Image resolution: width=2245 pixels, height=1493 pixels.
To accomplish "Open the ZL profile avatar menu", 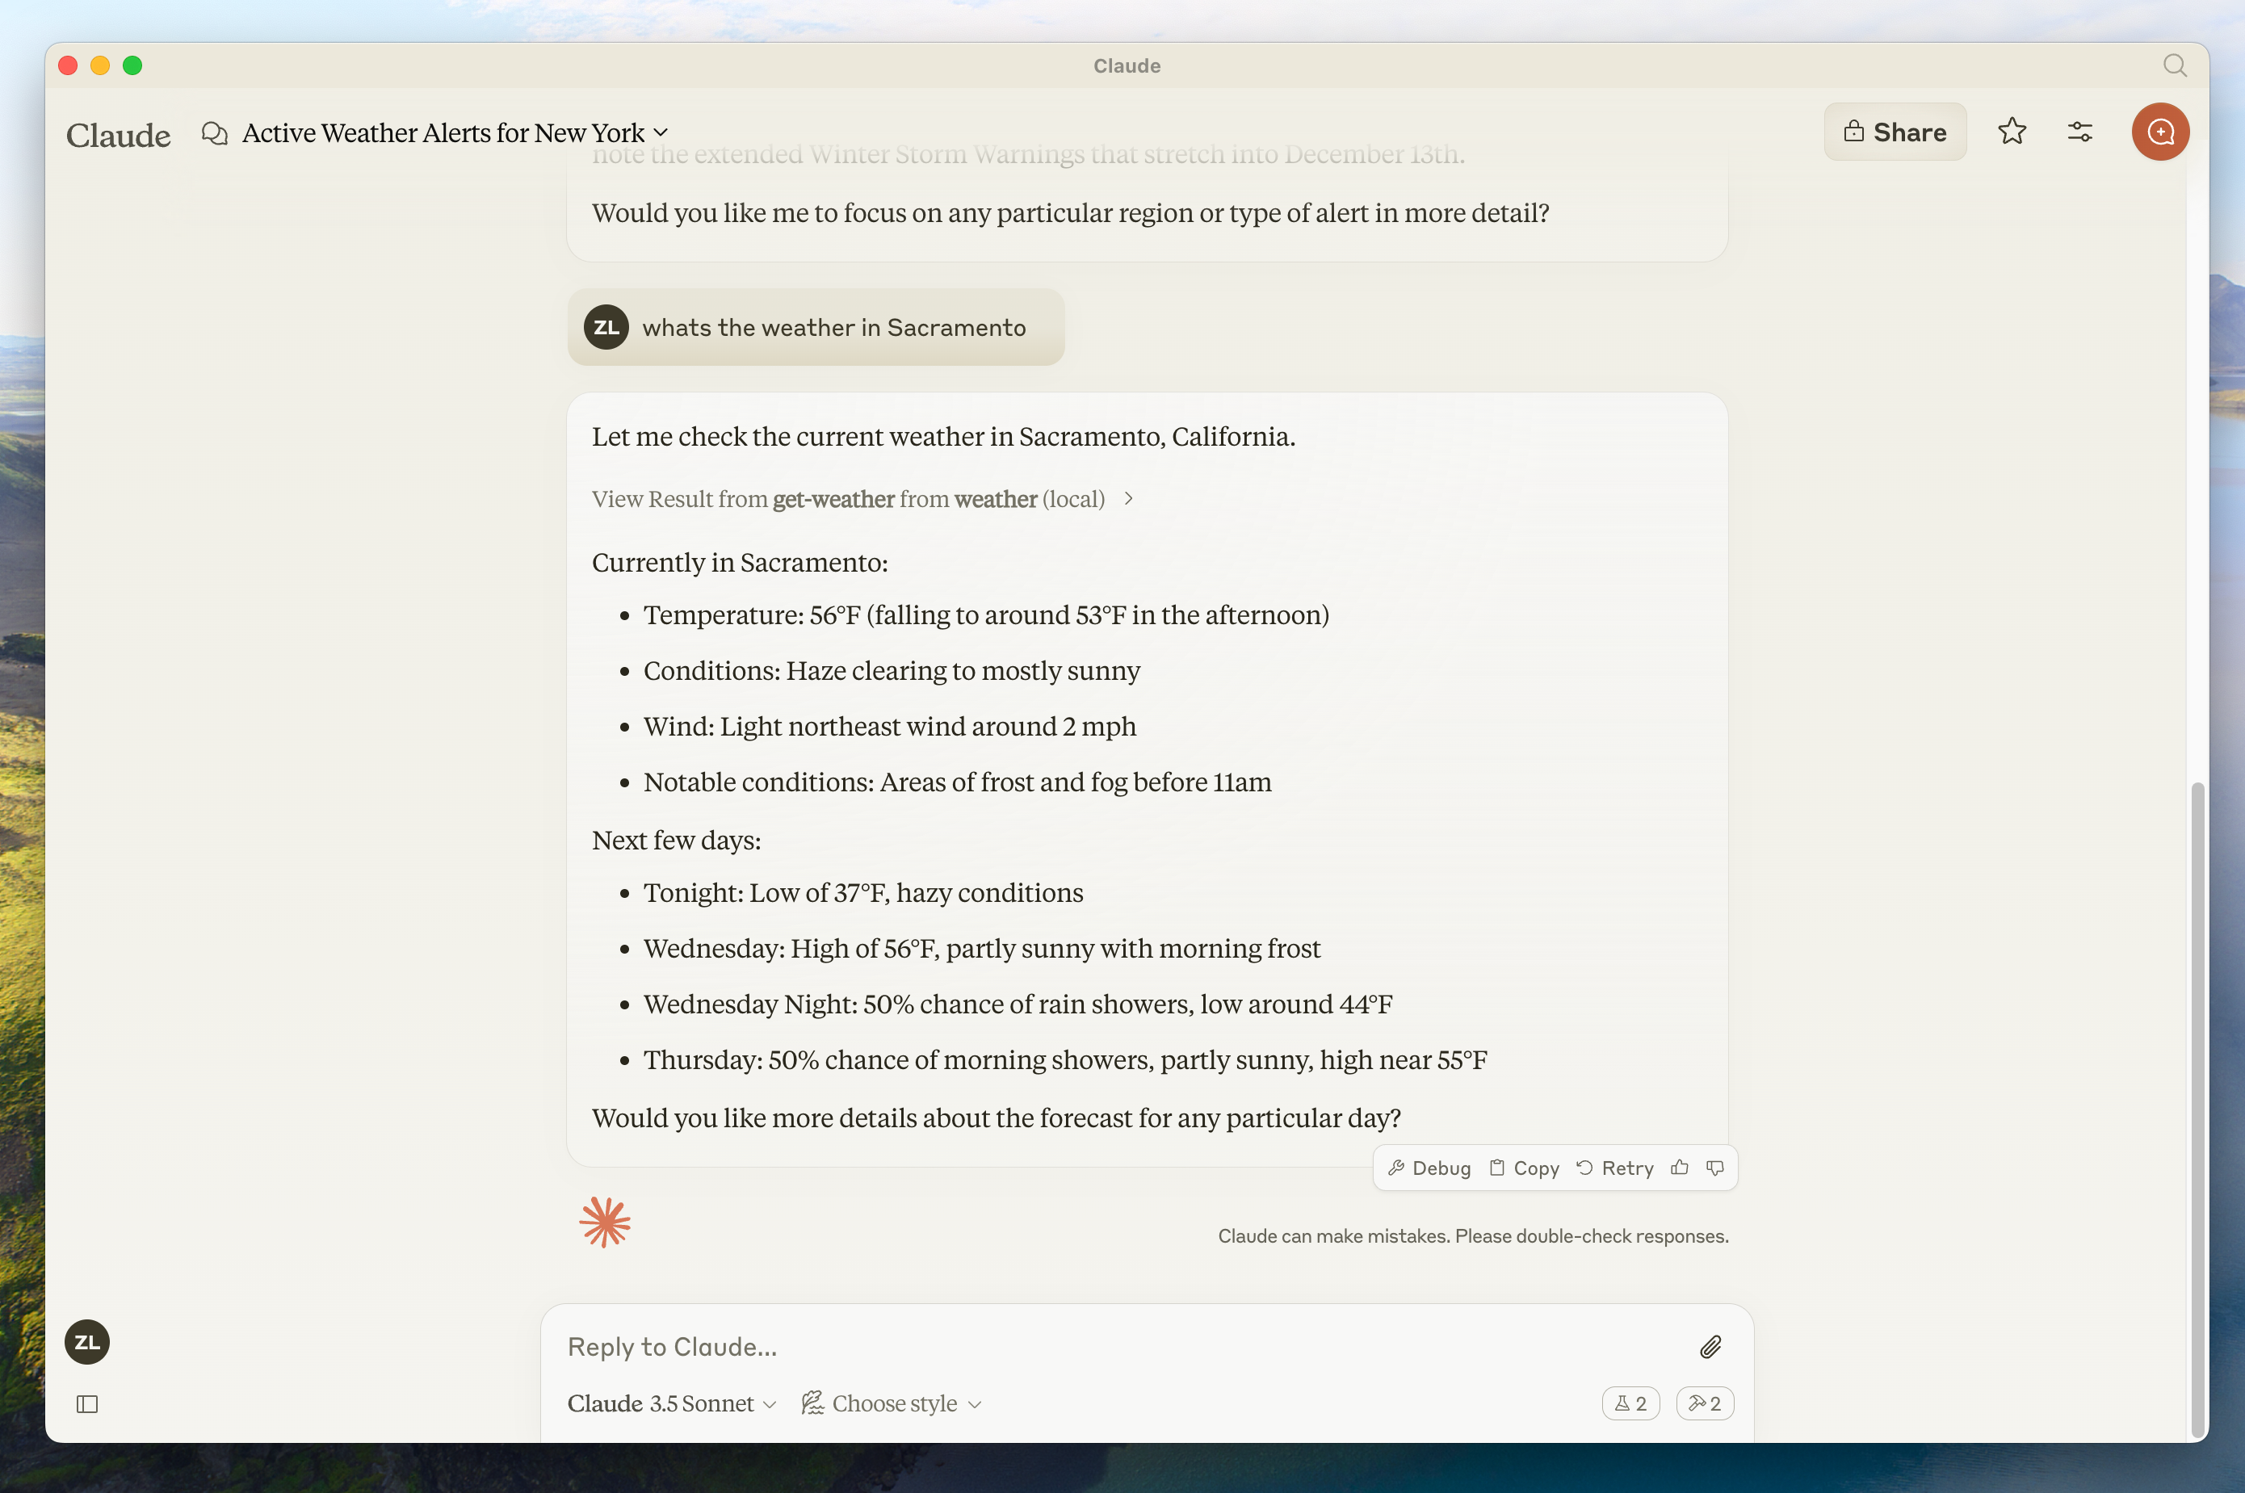I will coord(86,1342).
